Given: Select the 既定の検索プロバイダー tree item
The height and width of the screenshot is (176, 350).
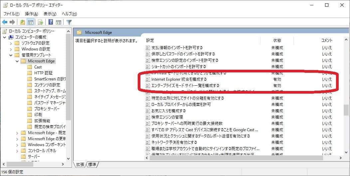Looking at the screenshot, I should (50, 127).
